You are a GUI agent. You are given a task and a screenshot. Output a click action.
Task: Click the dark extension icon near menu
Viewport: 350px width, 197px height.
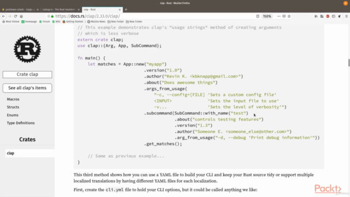[x=340, y=16]
